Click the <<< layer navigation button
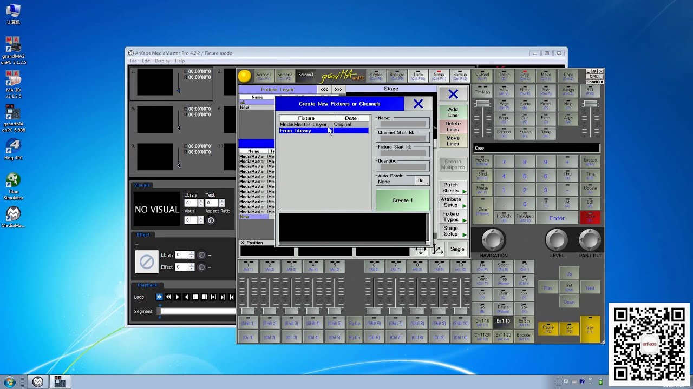 point(324,89)
